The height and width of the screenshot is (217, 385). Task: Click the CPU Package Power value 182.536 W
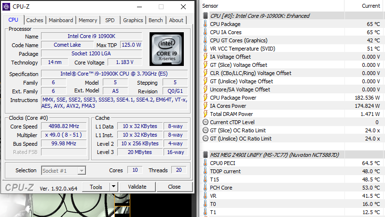coord(367,98)
